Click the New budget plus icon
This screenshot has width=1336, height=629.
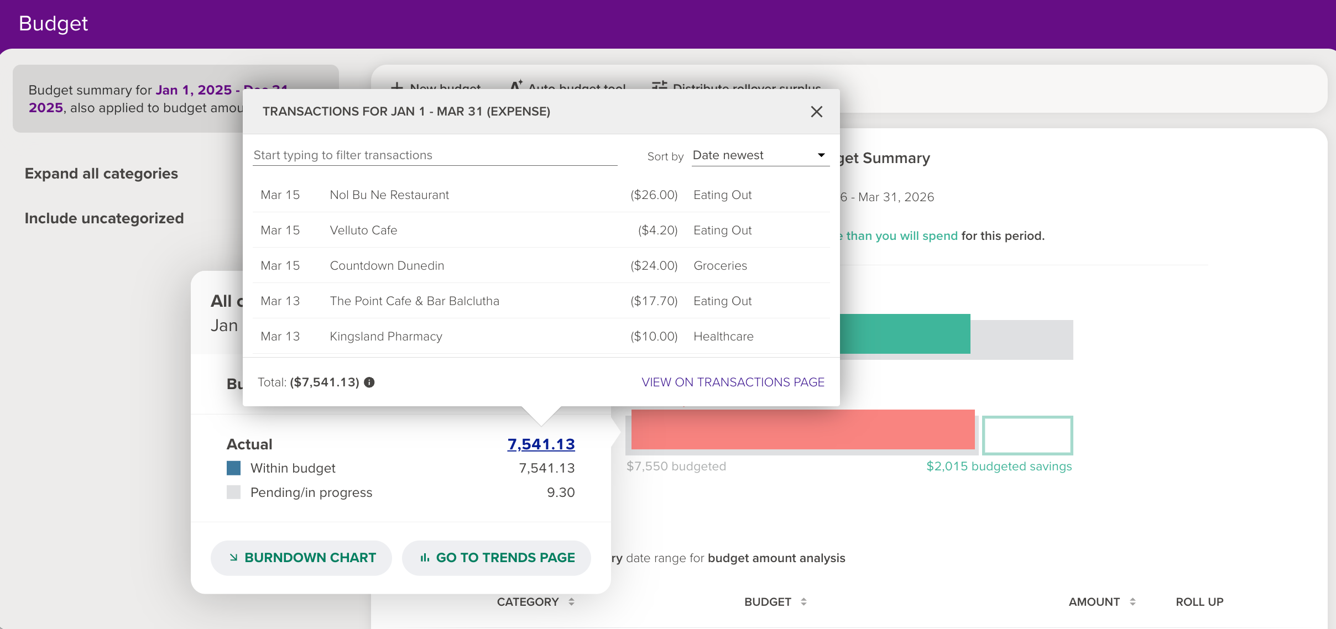(396, 87)
